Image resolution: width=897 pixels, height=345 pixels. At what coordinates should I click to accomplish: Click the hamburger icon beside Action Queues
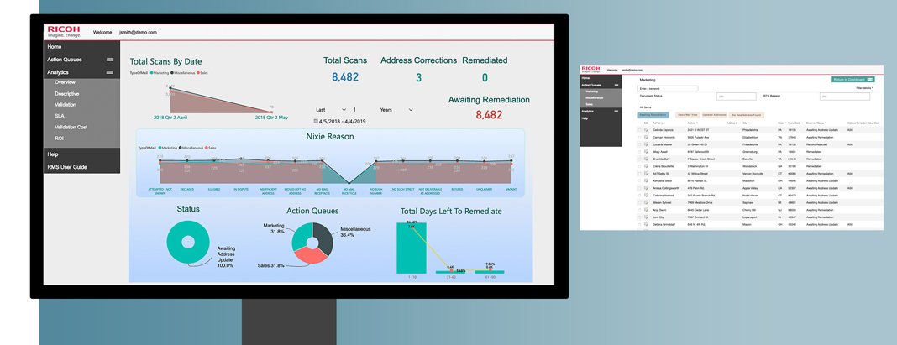109,60
